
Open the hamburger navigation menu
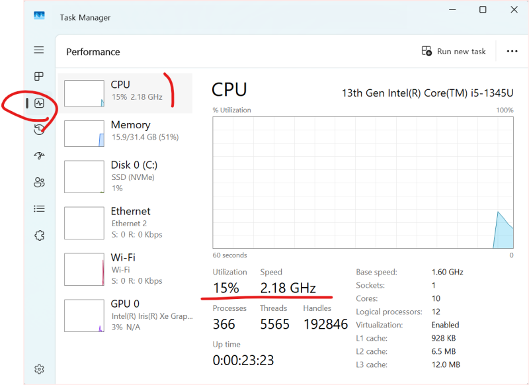tap(39, 50)
